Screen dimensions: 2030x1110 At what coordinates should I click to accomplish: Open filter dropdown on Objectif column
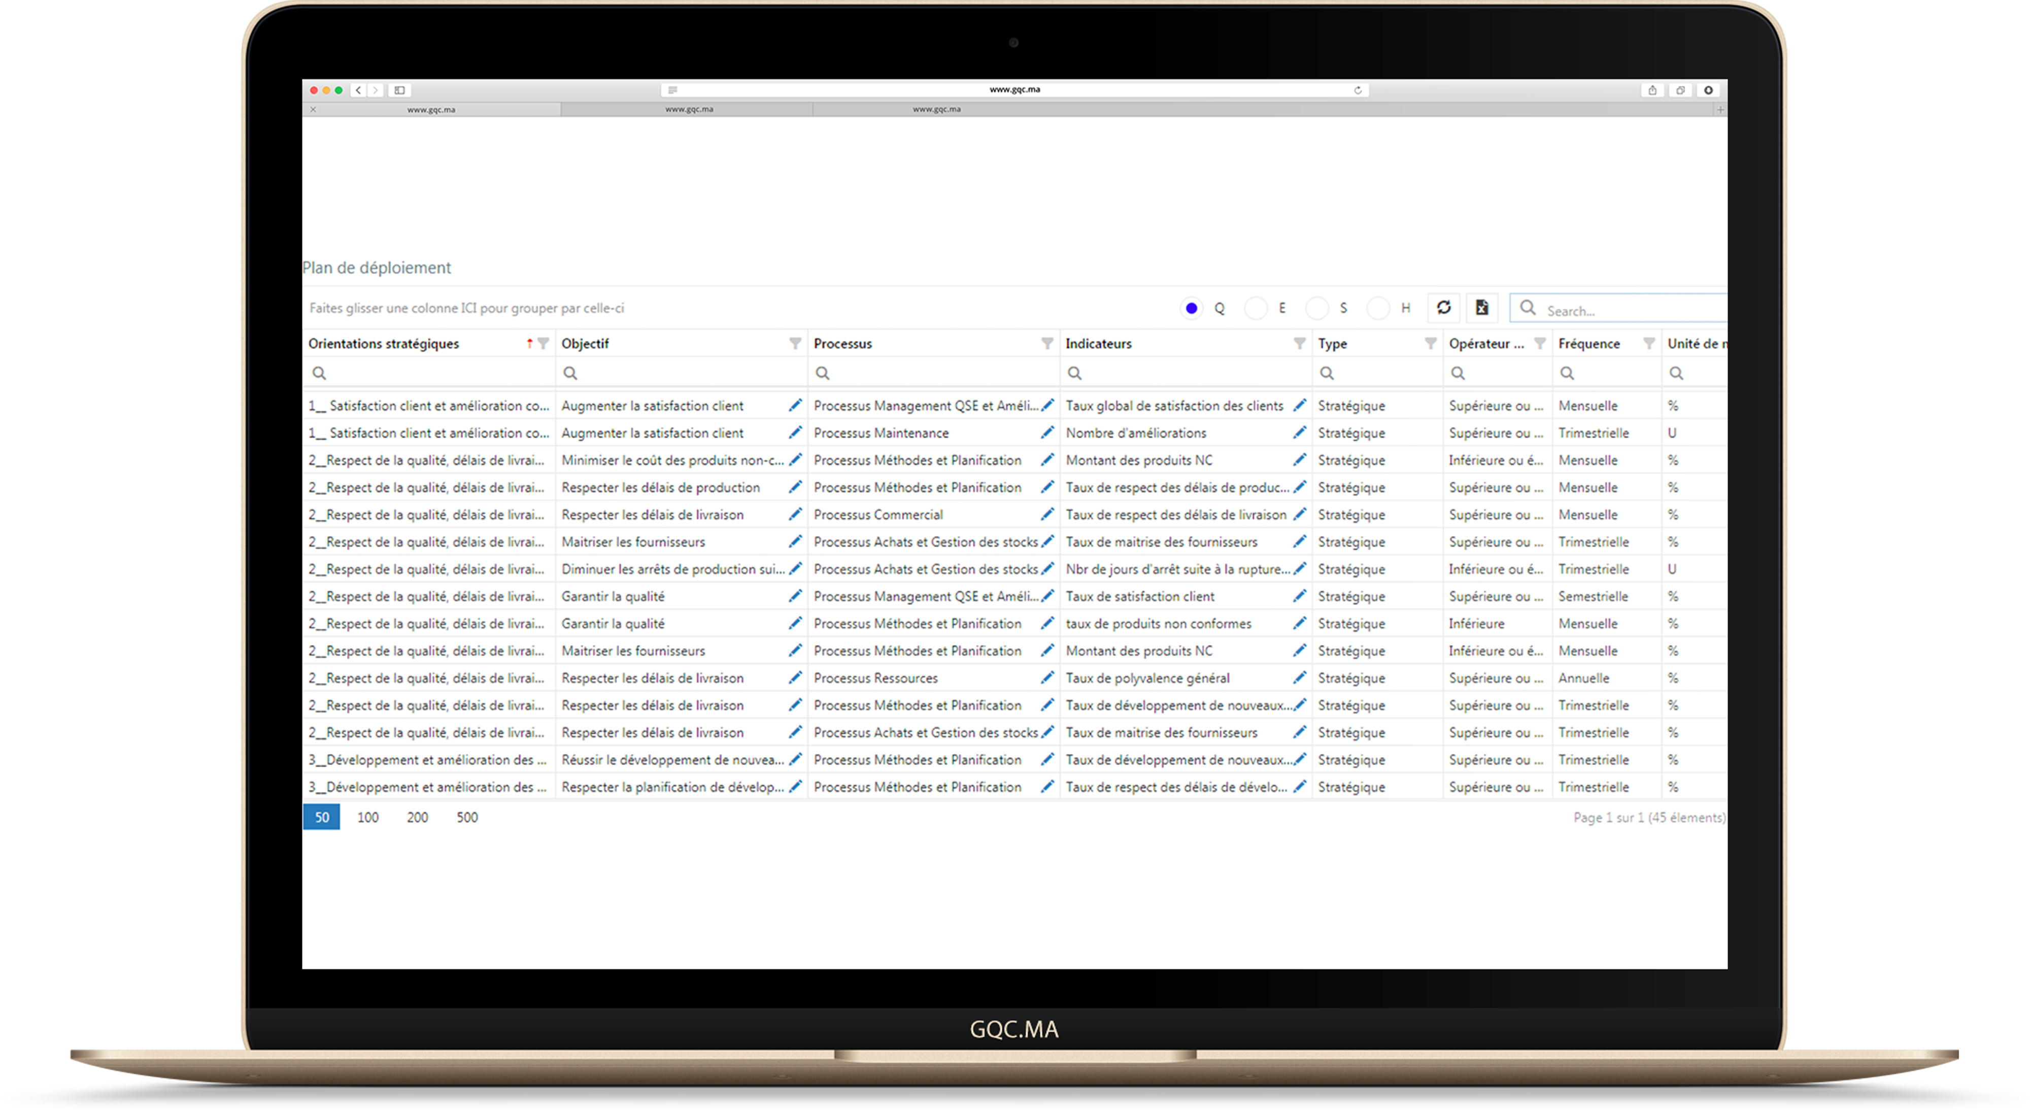(x=795, y=343)
